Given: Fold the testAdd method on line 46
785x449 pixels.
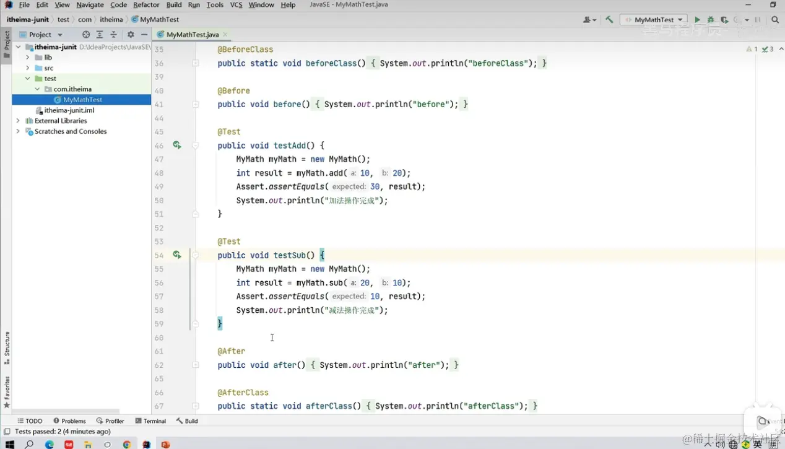Looking at the screenshot, I should click(x=196, y=146).
